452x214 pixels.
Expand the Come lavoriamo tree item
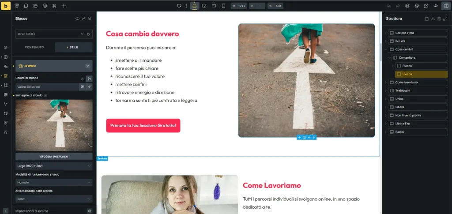385,83
